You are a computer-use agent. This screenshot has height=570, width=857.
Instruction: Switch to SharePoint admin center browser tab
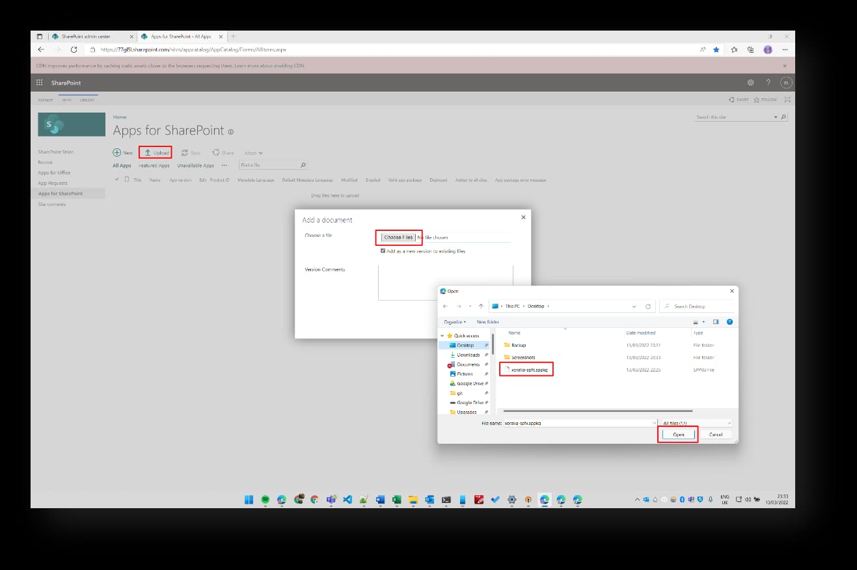click(90, 36)
